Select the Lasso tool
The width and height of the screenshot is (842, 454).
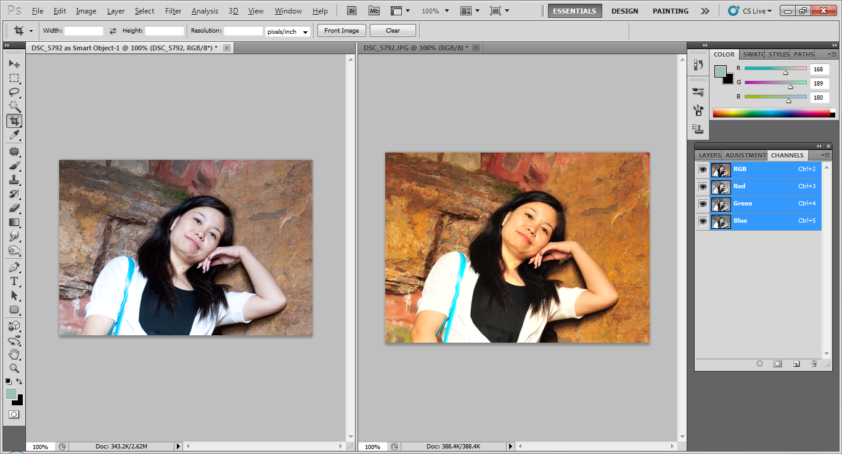point(14,92)
